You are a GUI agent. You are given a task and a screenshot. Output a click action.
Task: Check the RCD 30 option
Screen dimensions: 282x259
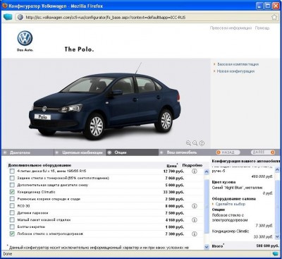click(12, 206)
